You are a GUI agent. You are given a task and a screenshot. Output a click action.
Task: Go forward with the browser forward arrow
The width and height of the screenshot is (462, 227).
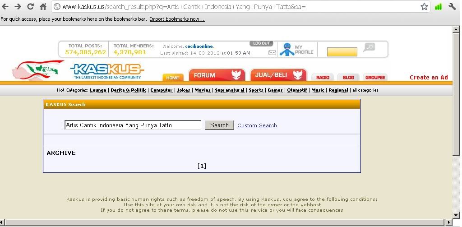(x=18, y=6)
